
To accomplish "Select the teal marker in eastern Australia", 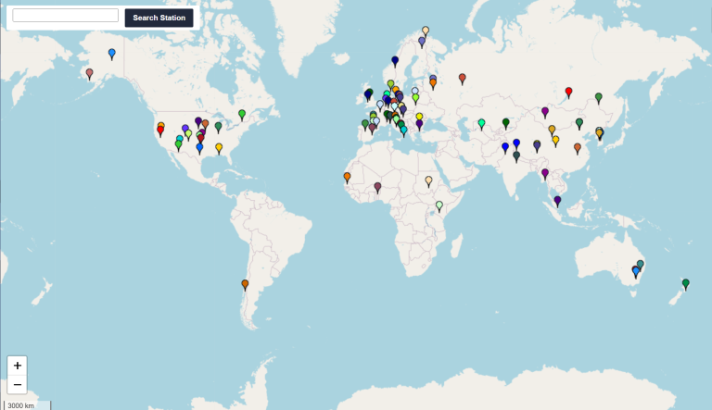I will [641, 265].
